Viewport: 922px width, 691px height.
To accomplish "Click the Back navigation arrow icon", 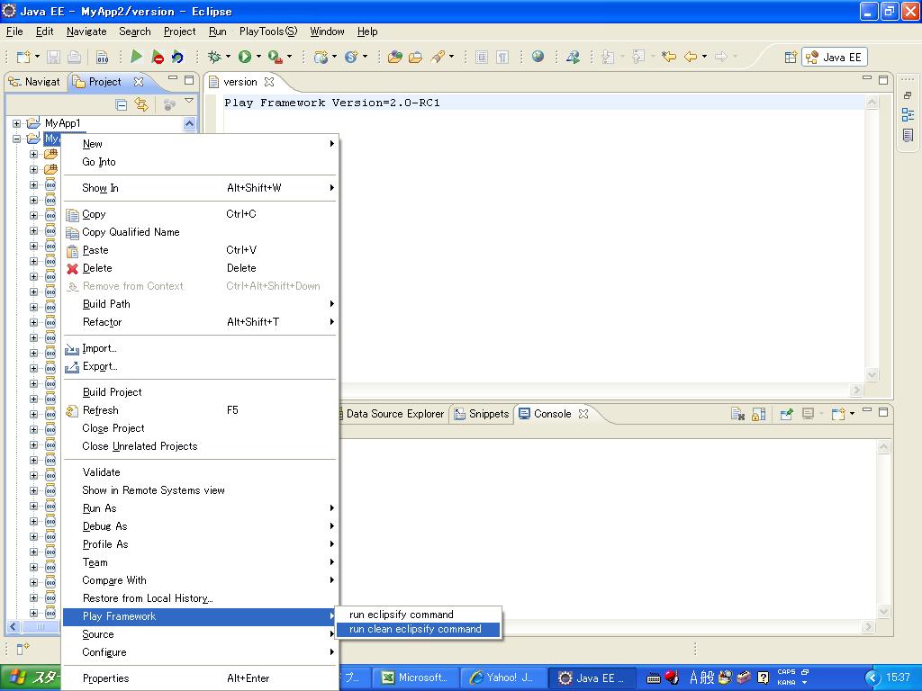I will coord(691,57).
